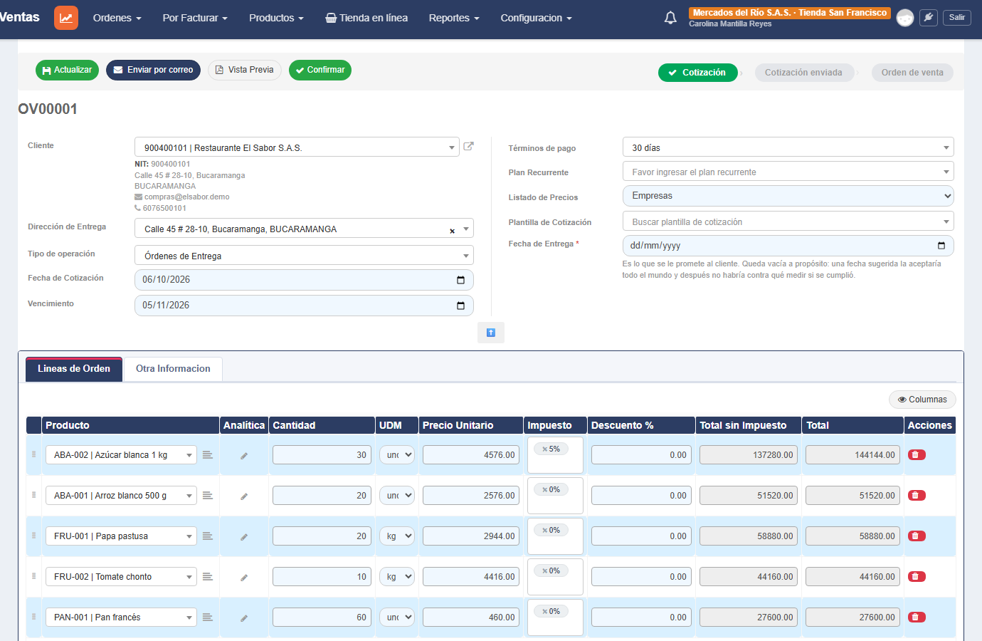Click the Salir logout button

tap(957, 18)
